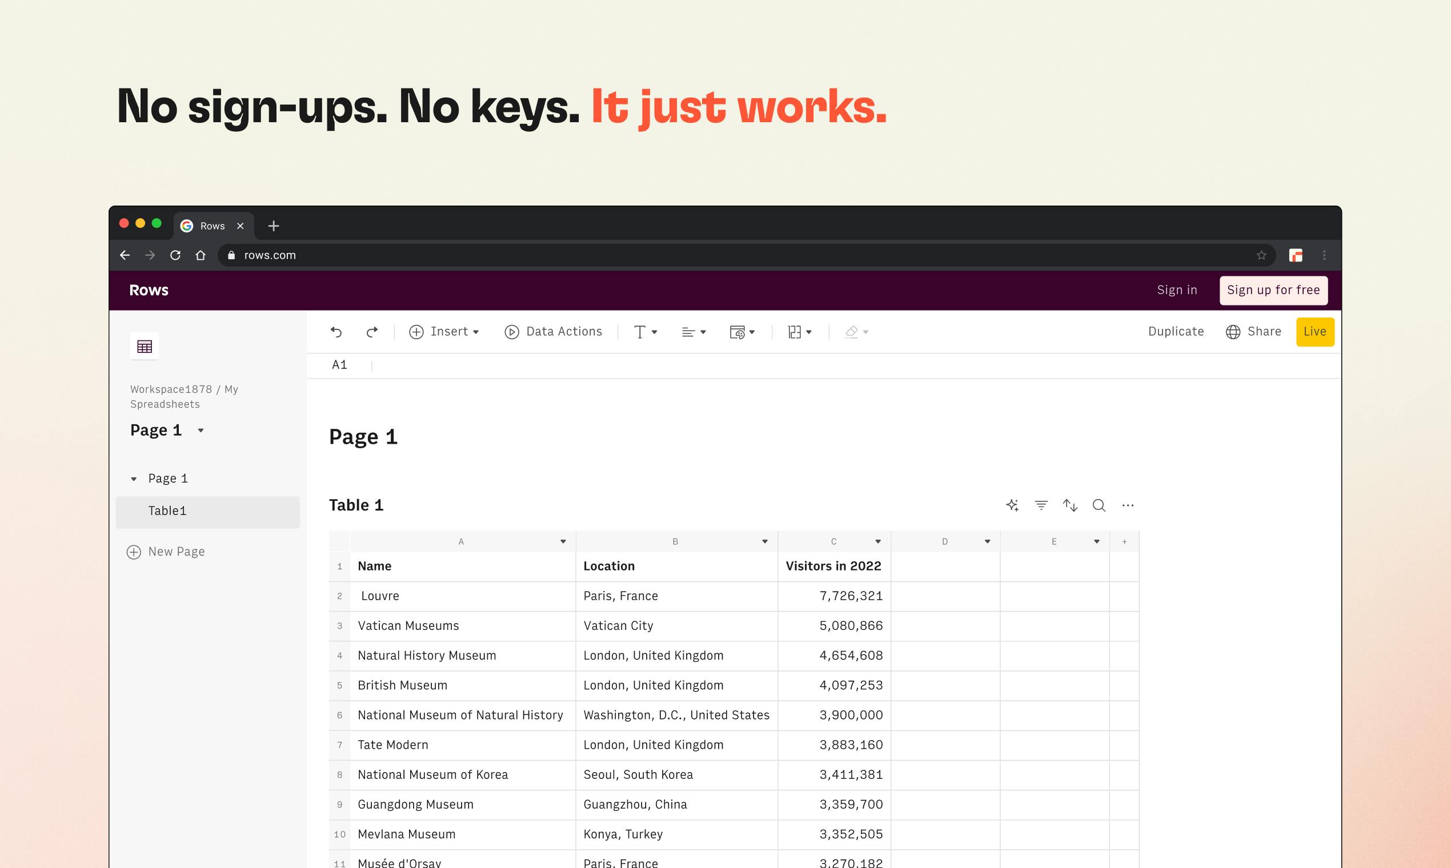Click the clear formatting eraser icon
Screen dimensions: 1451x868
(x=856, y=332)
